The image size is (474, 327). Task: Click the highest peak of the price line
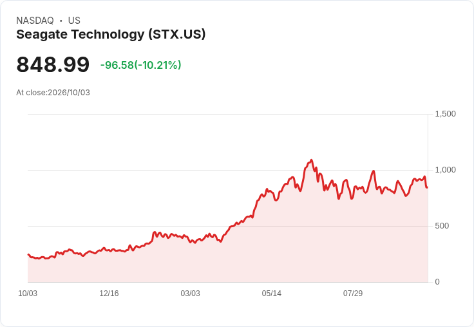coord(311,160)
